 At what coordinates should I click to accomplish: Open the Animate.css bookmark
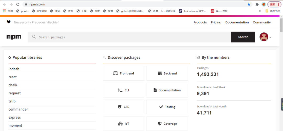(x=192, y=11)
